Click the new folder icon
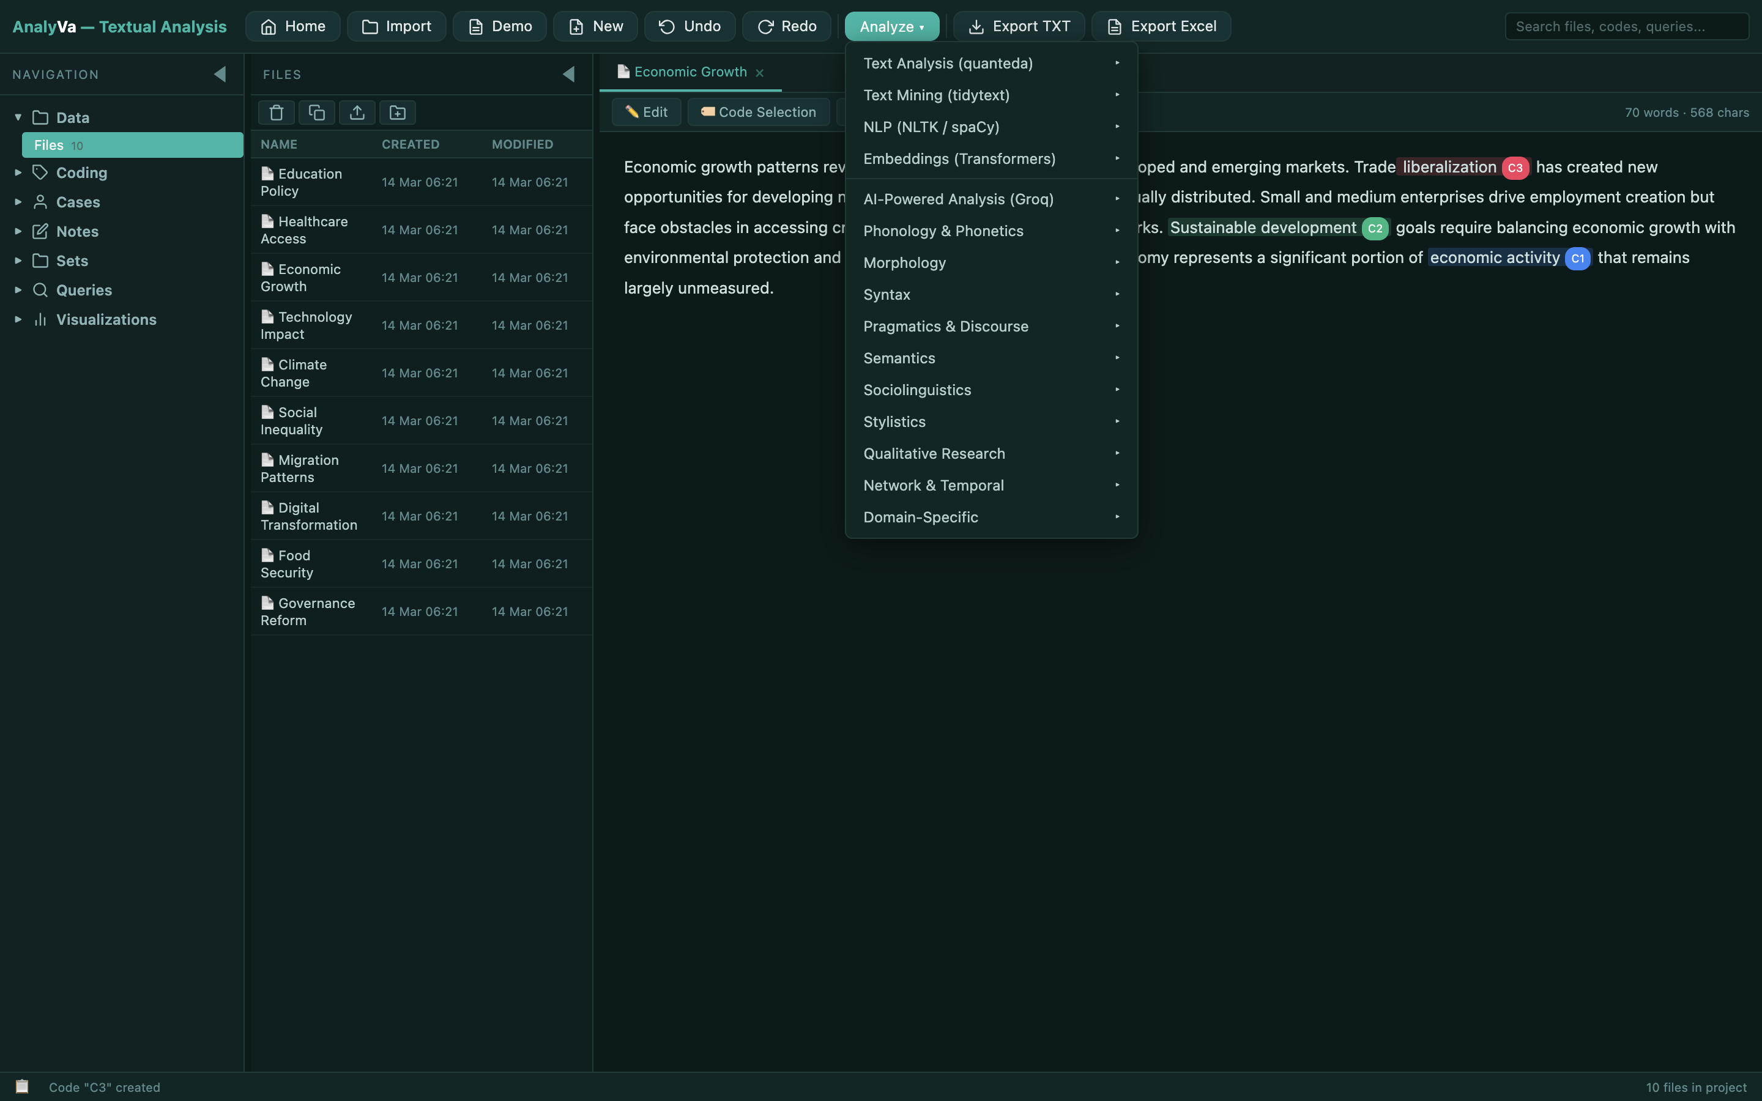Image resolution: width=1762 pixels, height=1101 pixels. 398,112
